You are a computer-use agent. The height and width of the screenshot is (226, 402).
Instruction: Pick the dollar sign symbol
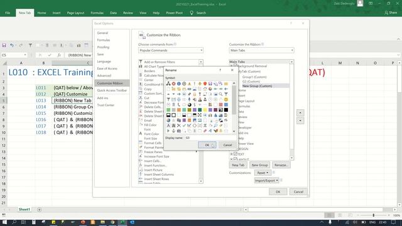pos(195,105)
